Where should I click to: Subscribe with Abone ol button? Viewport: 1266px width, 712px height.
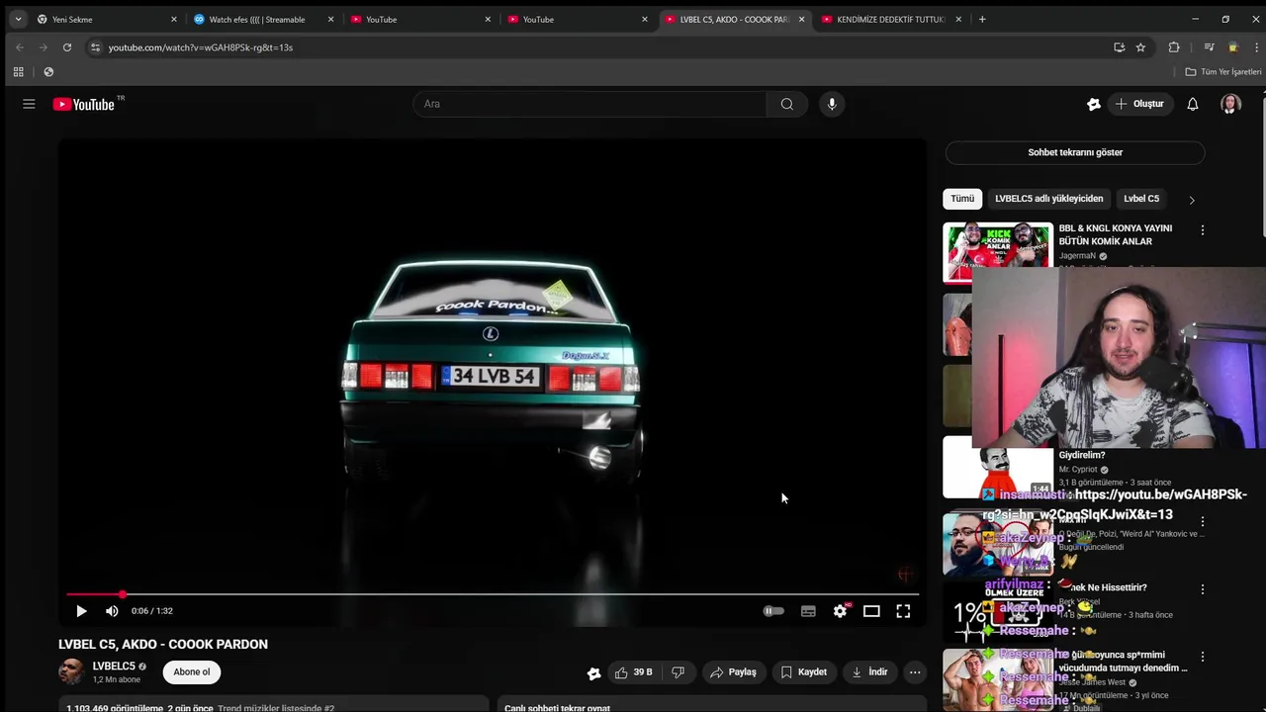(x=192, y=672)
